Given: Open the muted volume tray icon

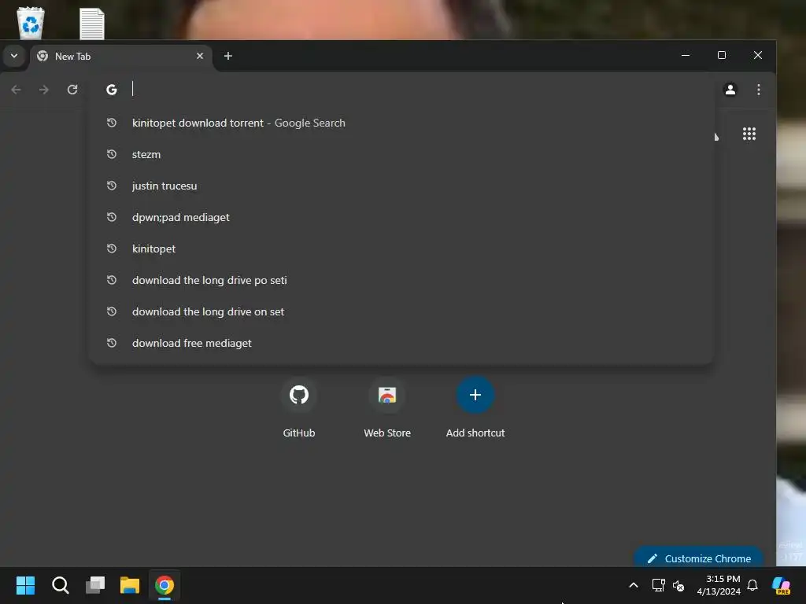Looking at the screenshot, I should [x=678, y=585].
